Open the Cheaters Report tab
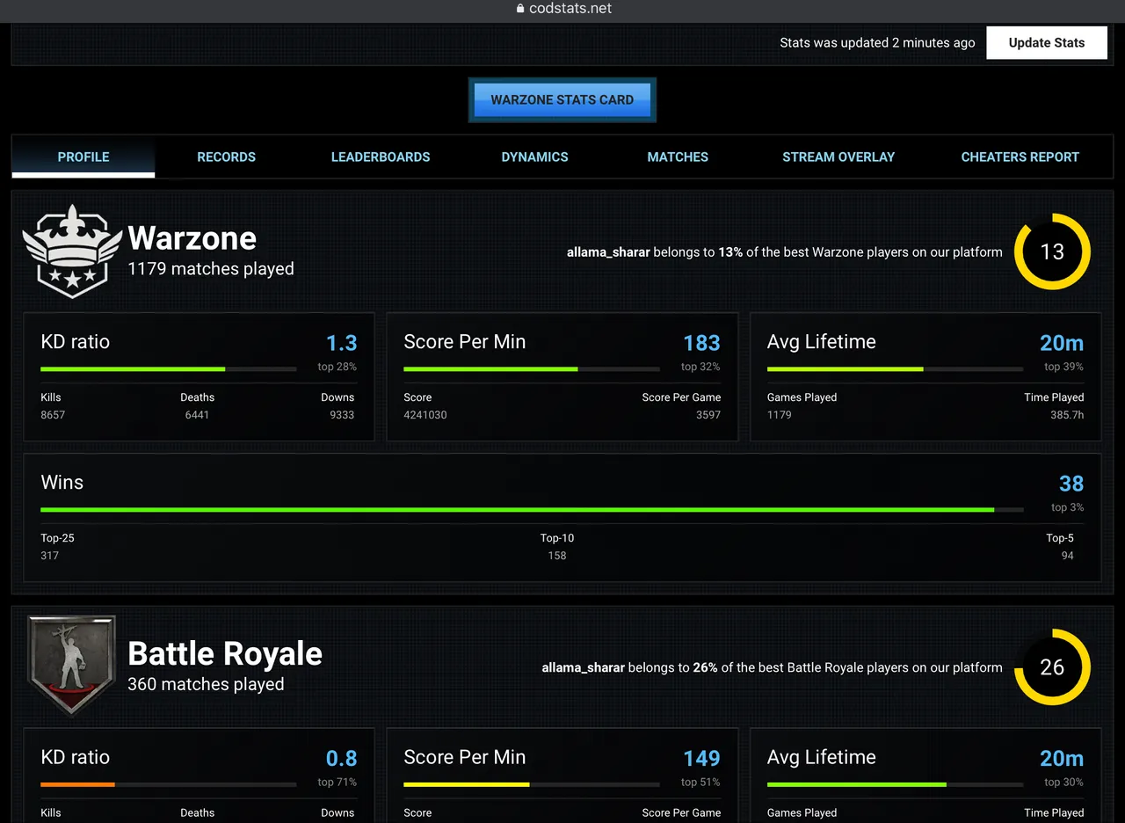 tap(1020, 157)
